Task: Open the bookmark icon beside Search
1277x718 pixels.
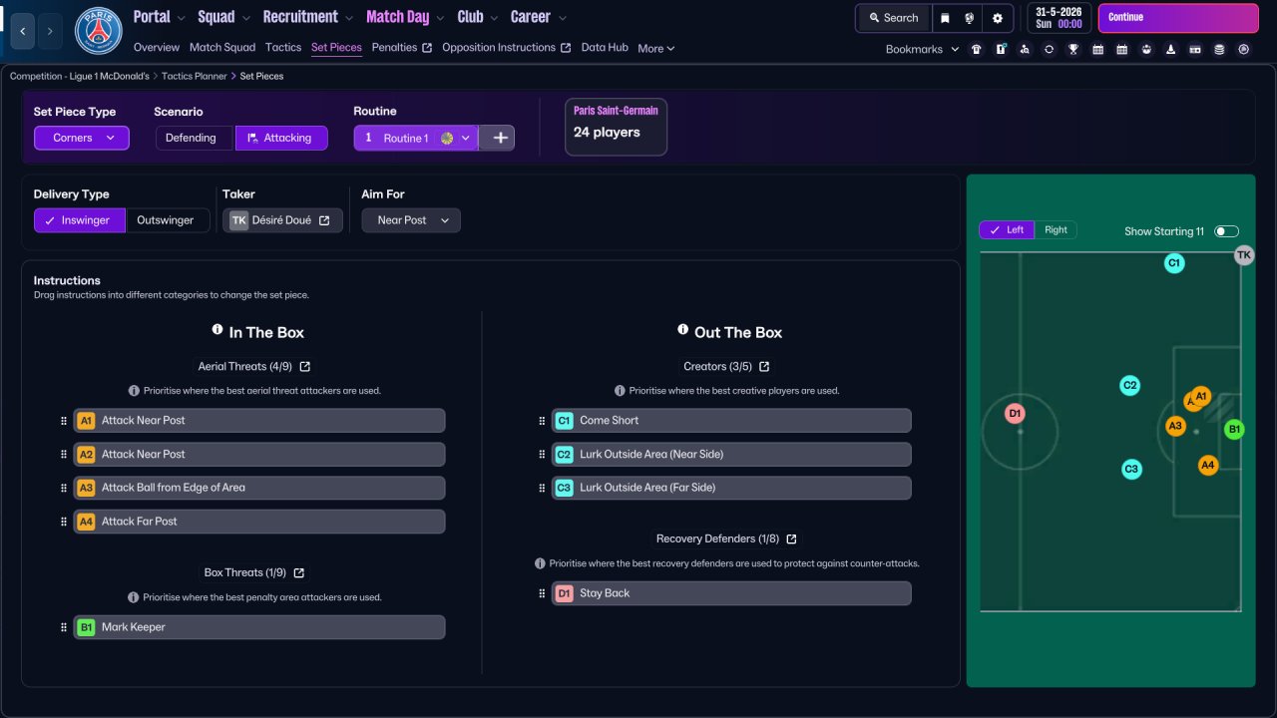Action: pyautogui.click(x=944, y=18)
